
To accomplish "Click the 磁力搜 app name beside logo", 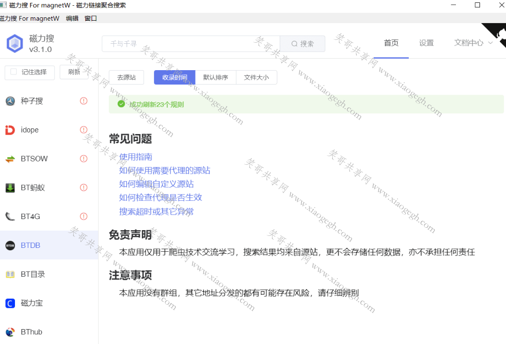I will coord(41,38).
